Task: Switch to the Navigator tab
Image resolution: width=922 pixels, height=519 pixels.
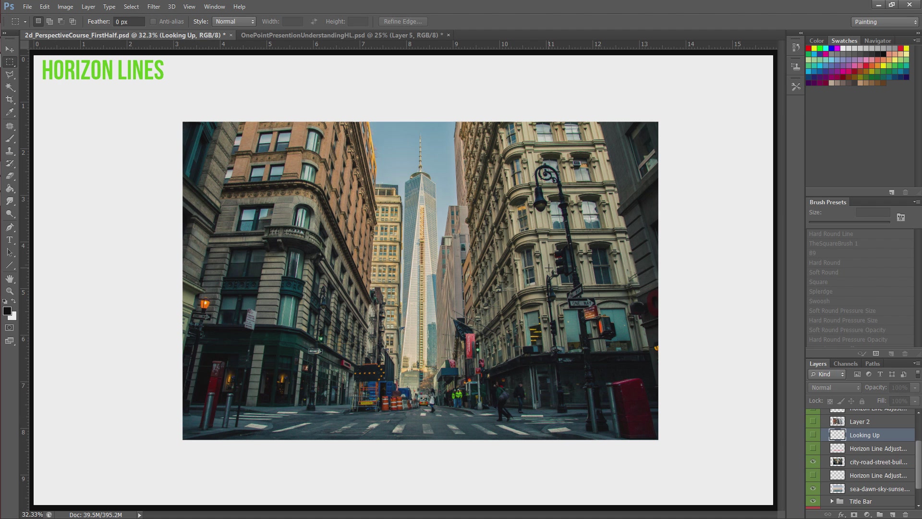Action: click(877, 41)
